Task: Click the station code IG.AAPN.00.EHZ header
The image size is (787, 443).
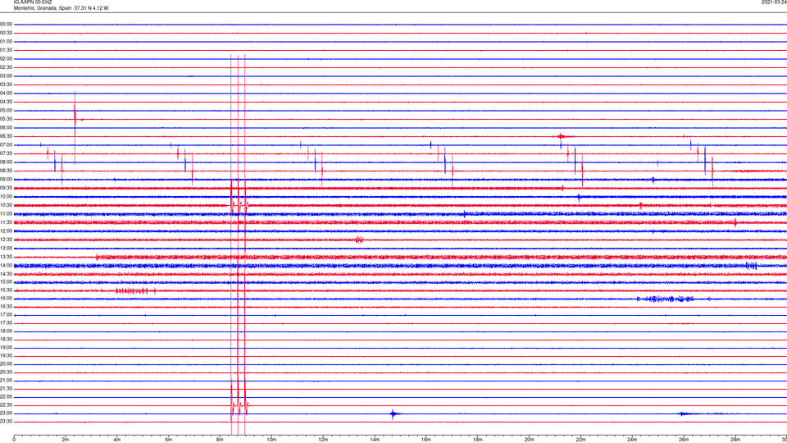Action: [33, 2]
